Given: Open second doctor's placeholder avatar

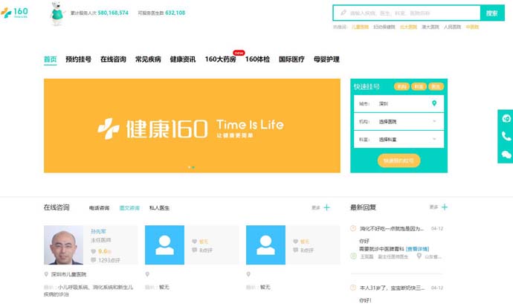Looking at the screenshot, I should pos(164,245).
